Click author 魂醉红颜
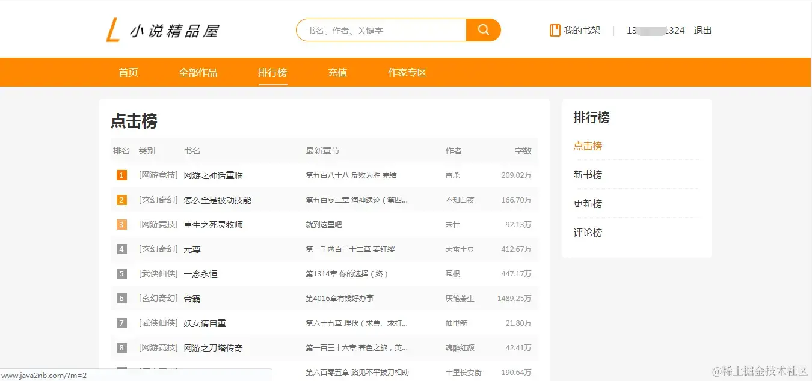This screenshot has height=381, width=812. pos(460,348)
